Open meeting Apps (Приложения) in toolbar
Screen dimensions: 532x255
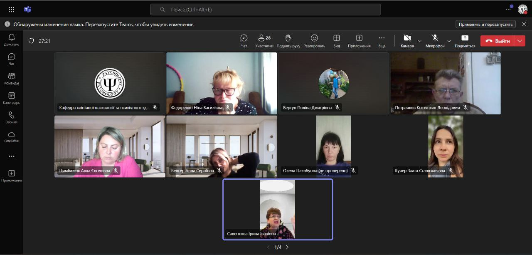pos(359,41)
